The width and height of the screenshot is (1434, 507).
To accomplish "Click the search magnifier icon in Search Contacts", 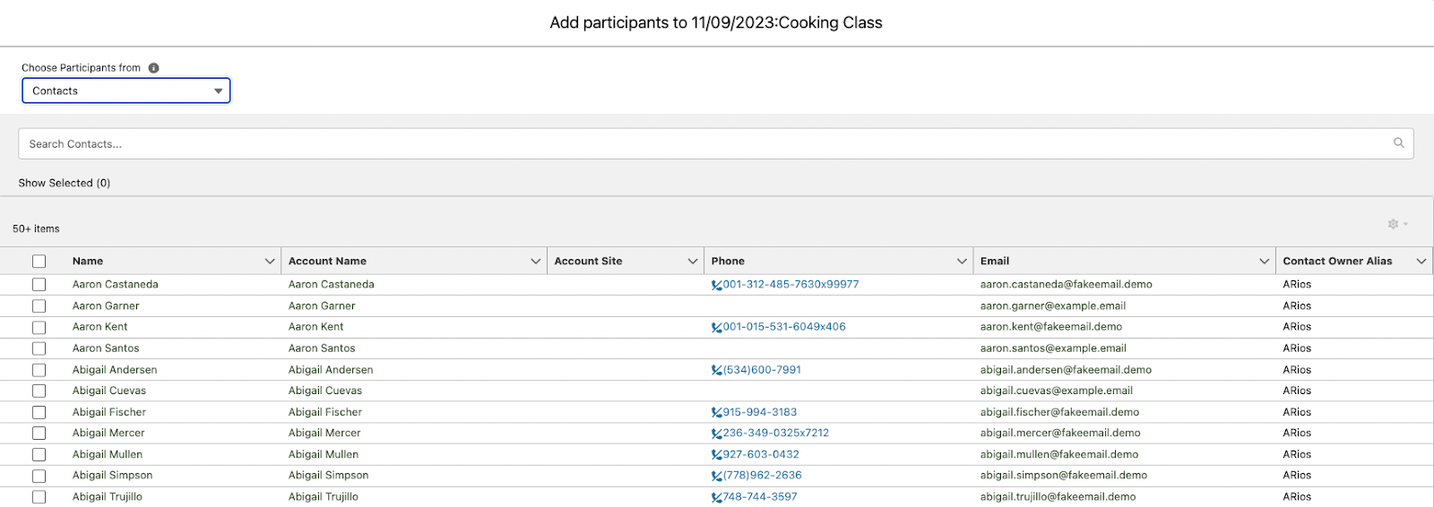I will click(x=1398, y=143).
